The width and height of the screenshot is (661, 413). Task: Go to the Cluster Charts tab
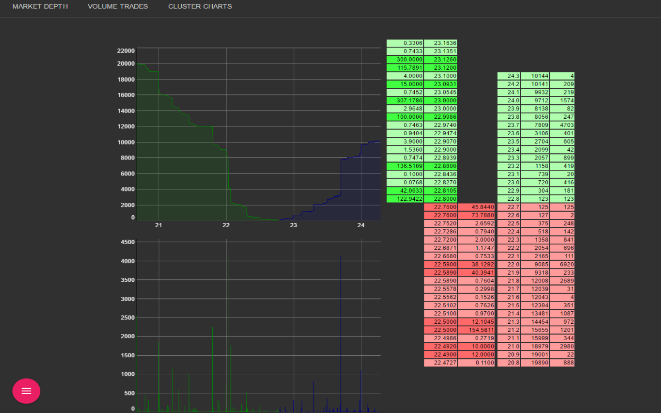200,7
